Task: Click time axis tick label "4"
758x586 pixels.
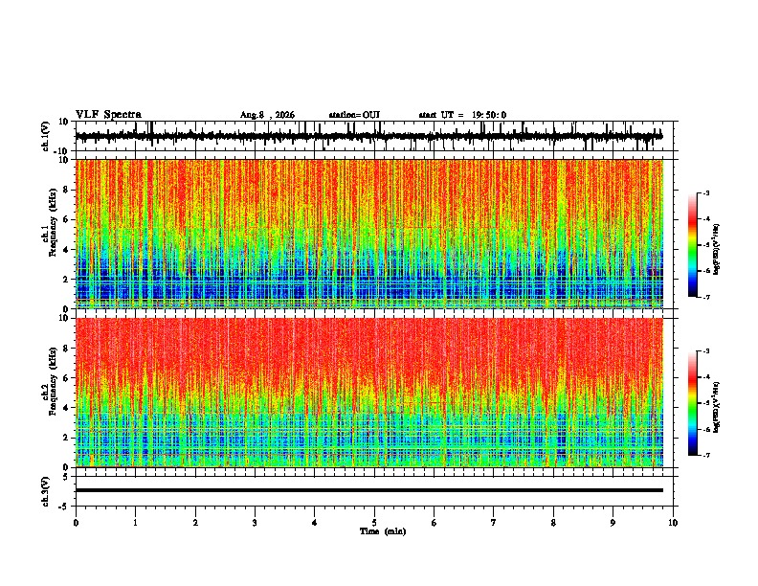Action: (315, 523)
